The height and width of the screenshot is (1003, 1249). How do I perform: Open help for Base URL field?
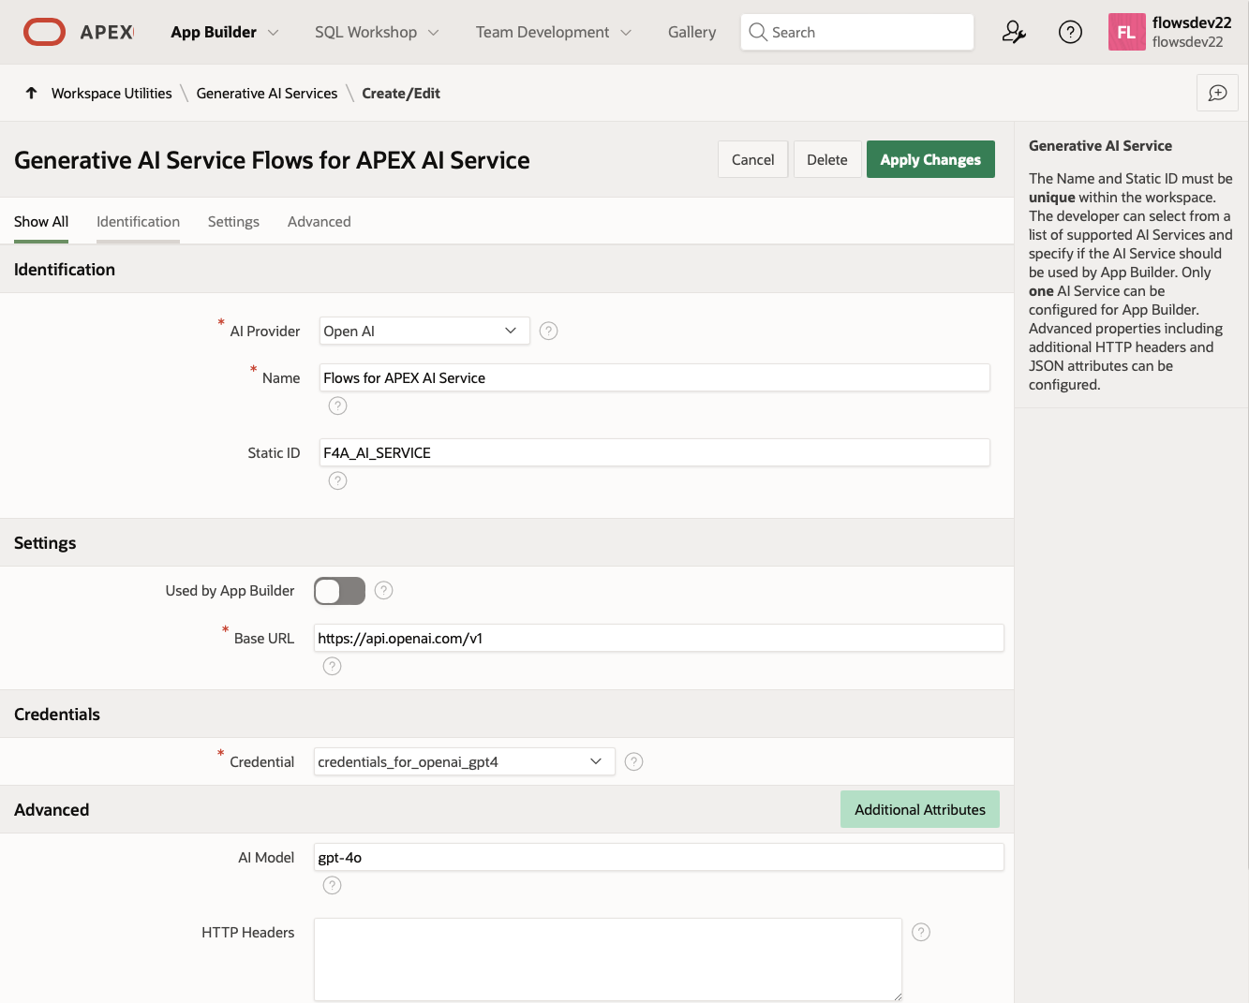coord(333,666)
